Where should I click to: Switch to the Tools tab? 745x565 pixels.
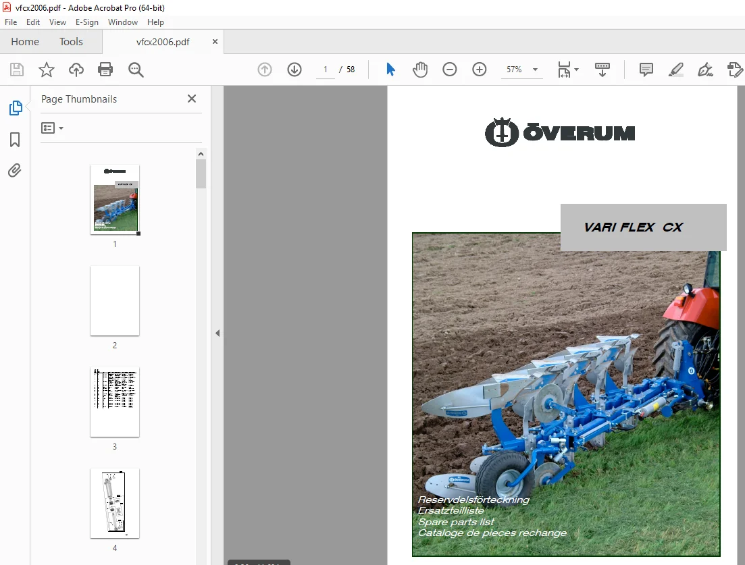72,42
